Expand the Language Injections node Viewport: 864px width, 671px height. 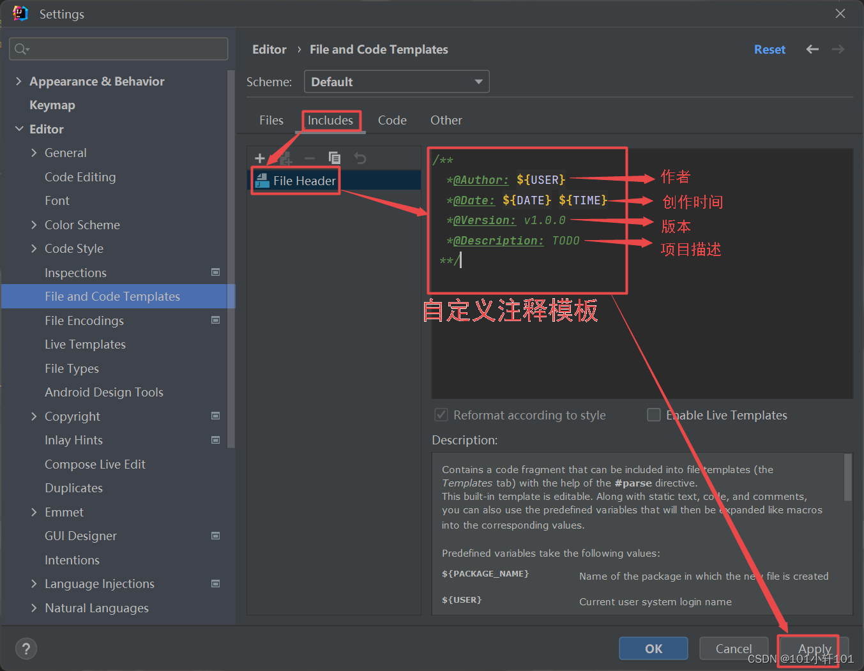(x=34, y=584)
